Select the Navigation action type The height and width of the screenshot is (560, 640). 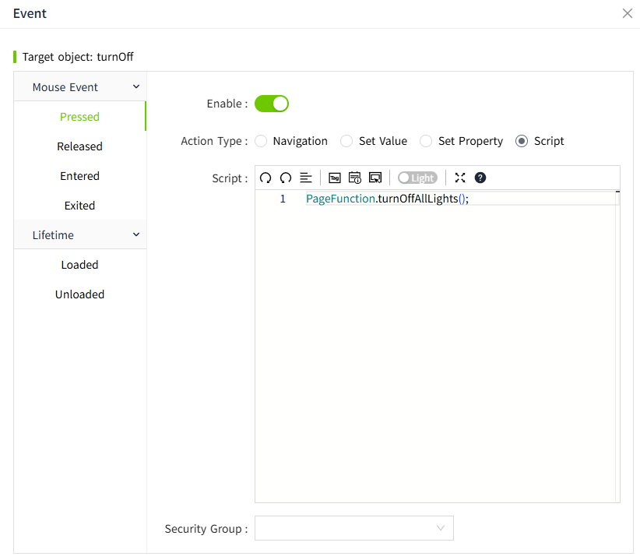(261, 141)
